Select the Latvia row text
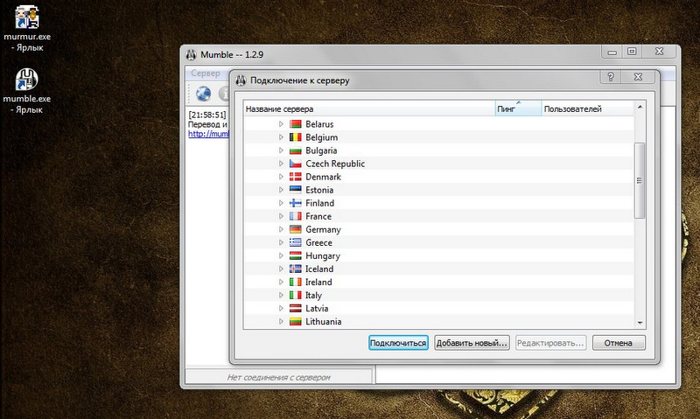 317,308
